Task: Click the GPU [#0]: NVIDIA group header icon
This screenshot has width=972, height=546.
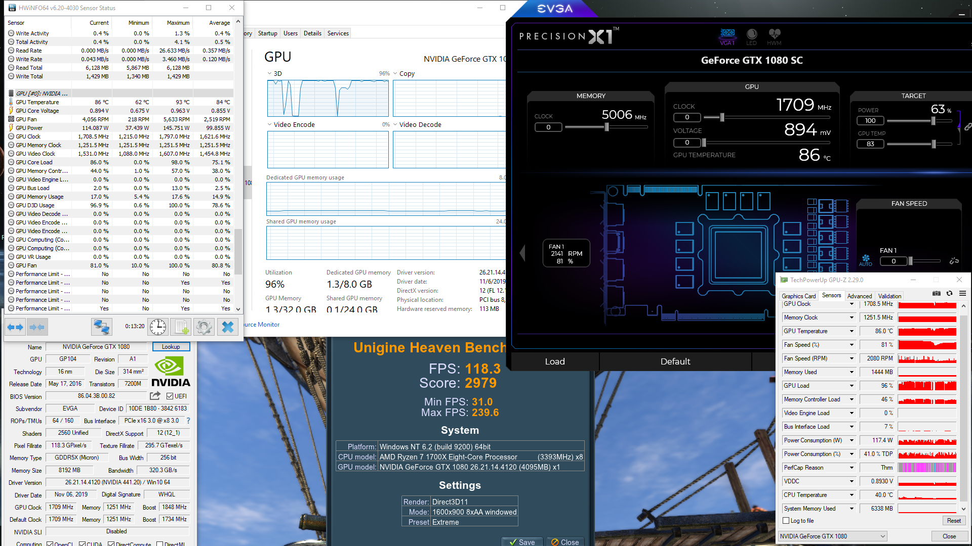Action: tap(11, 94)
